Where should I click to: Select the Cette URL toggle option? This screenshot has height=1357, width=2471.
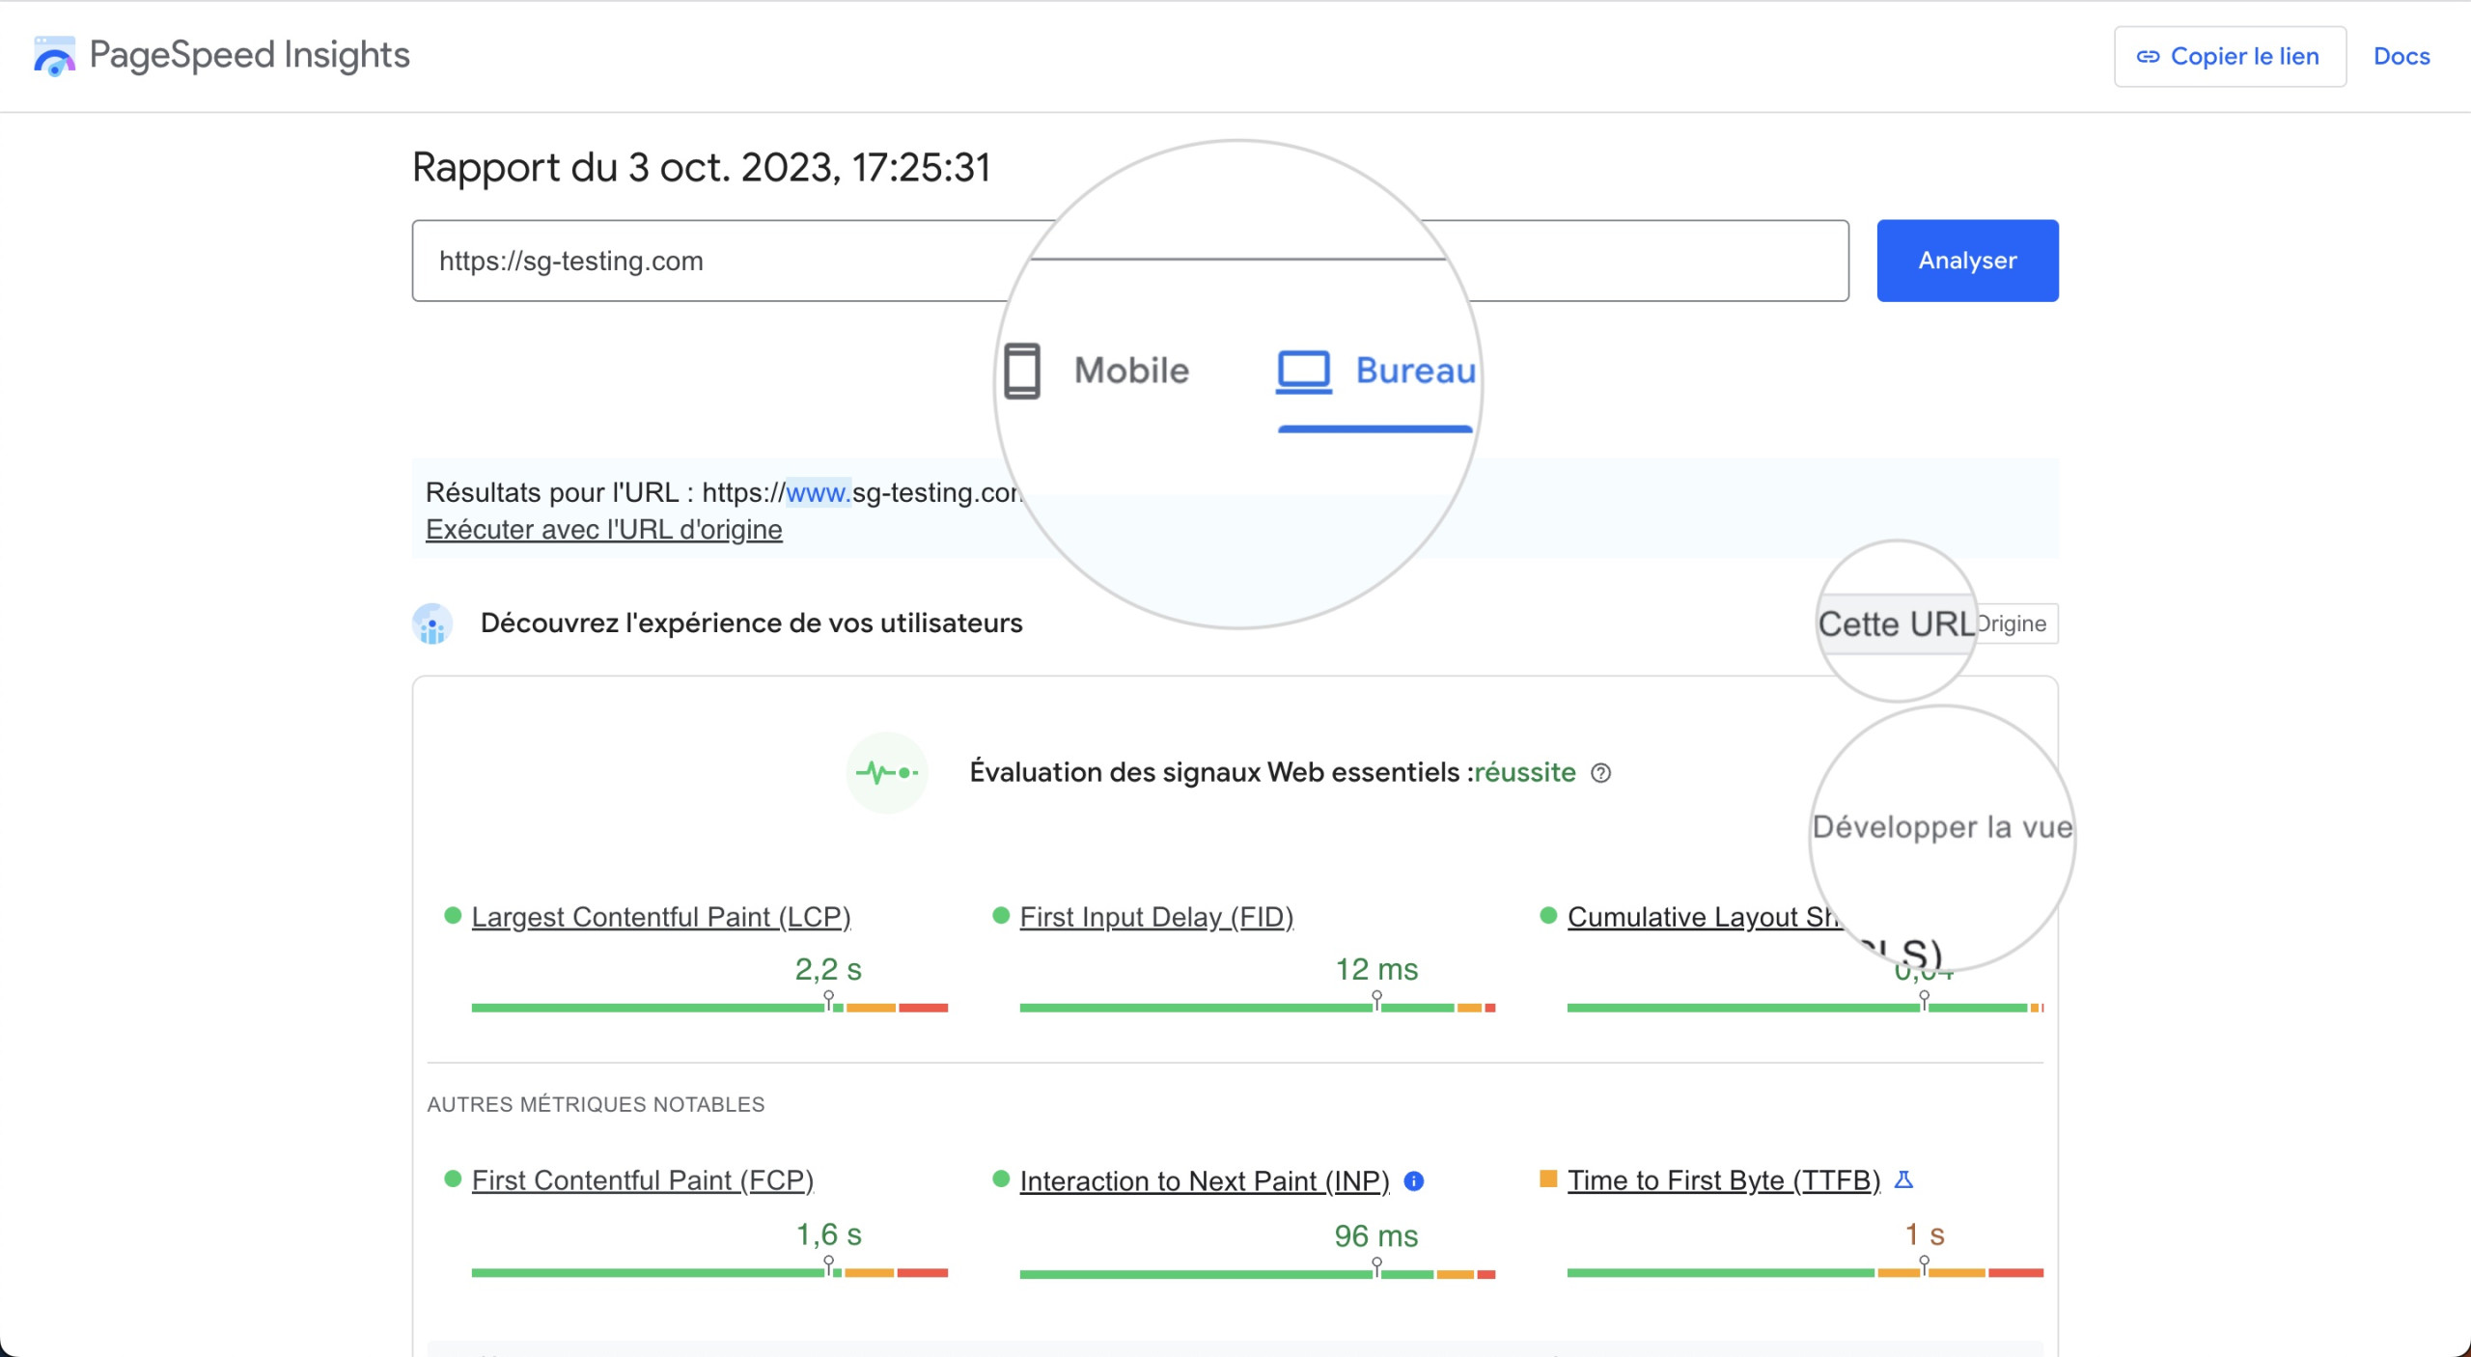1896,623
